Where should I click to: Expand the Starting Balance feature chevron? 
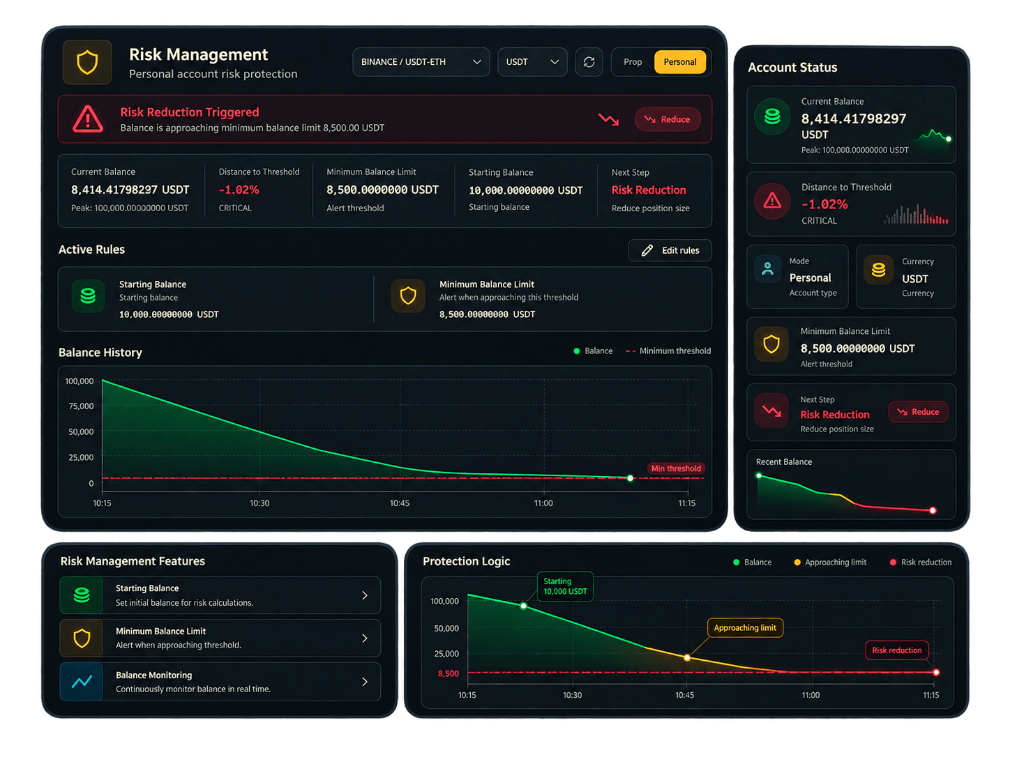click(x=365, y=595)
